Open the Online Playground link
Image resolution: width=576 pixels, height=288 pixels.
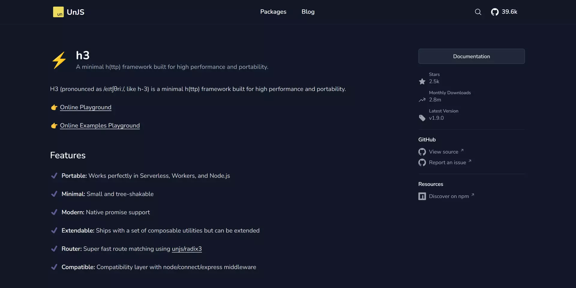[85, 107]
